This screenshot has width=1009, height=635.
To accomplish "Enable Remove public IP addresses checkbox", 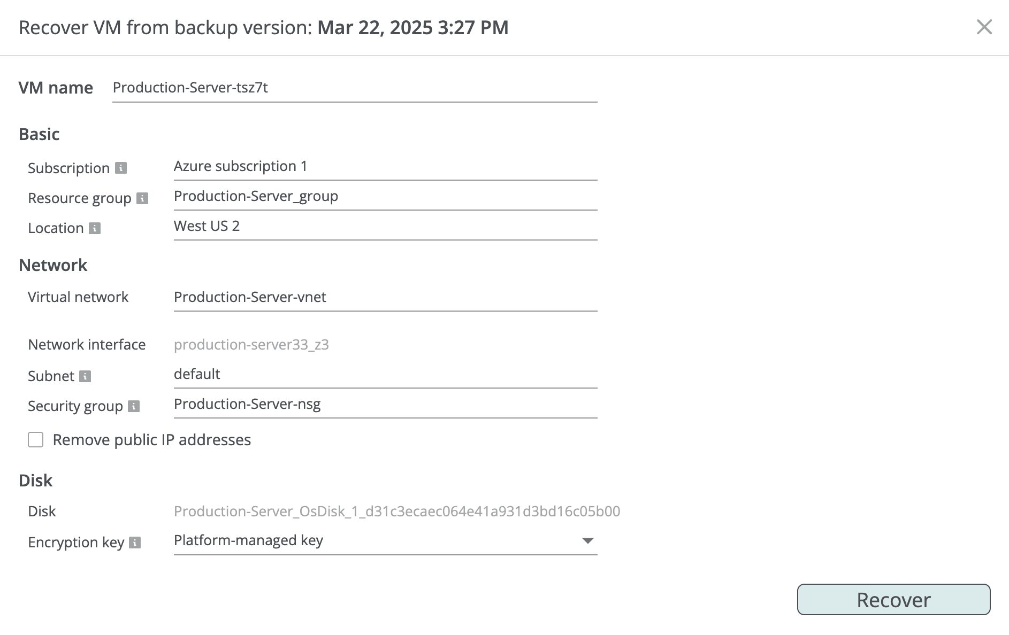I will click(x=36, y=440).
